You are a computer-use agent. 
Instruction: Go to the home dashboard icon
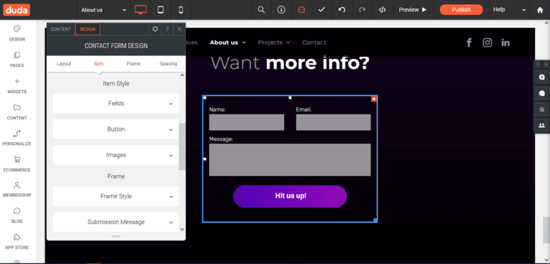[540, 10]
